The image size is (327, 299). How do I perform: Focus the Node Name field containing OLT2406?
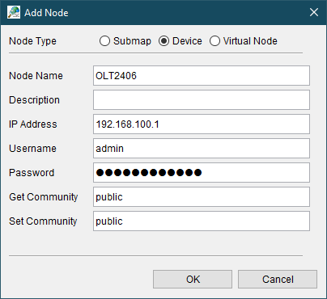tap(202, 76)
